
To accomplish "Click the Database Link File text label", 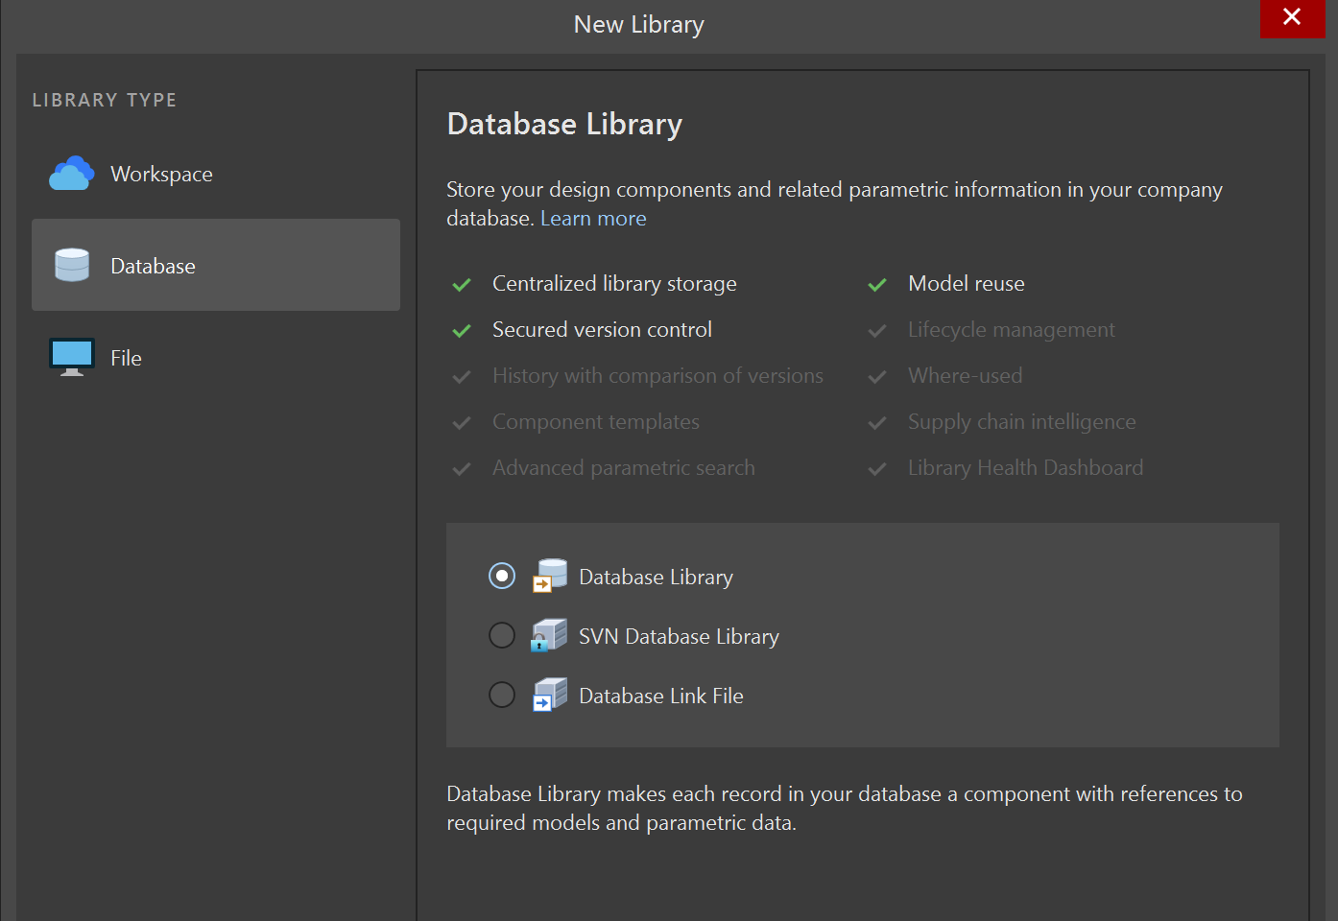I will pyautogui.click(x=660, y=697).
